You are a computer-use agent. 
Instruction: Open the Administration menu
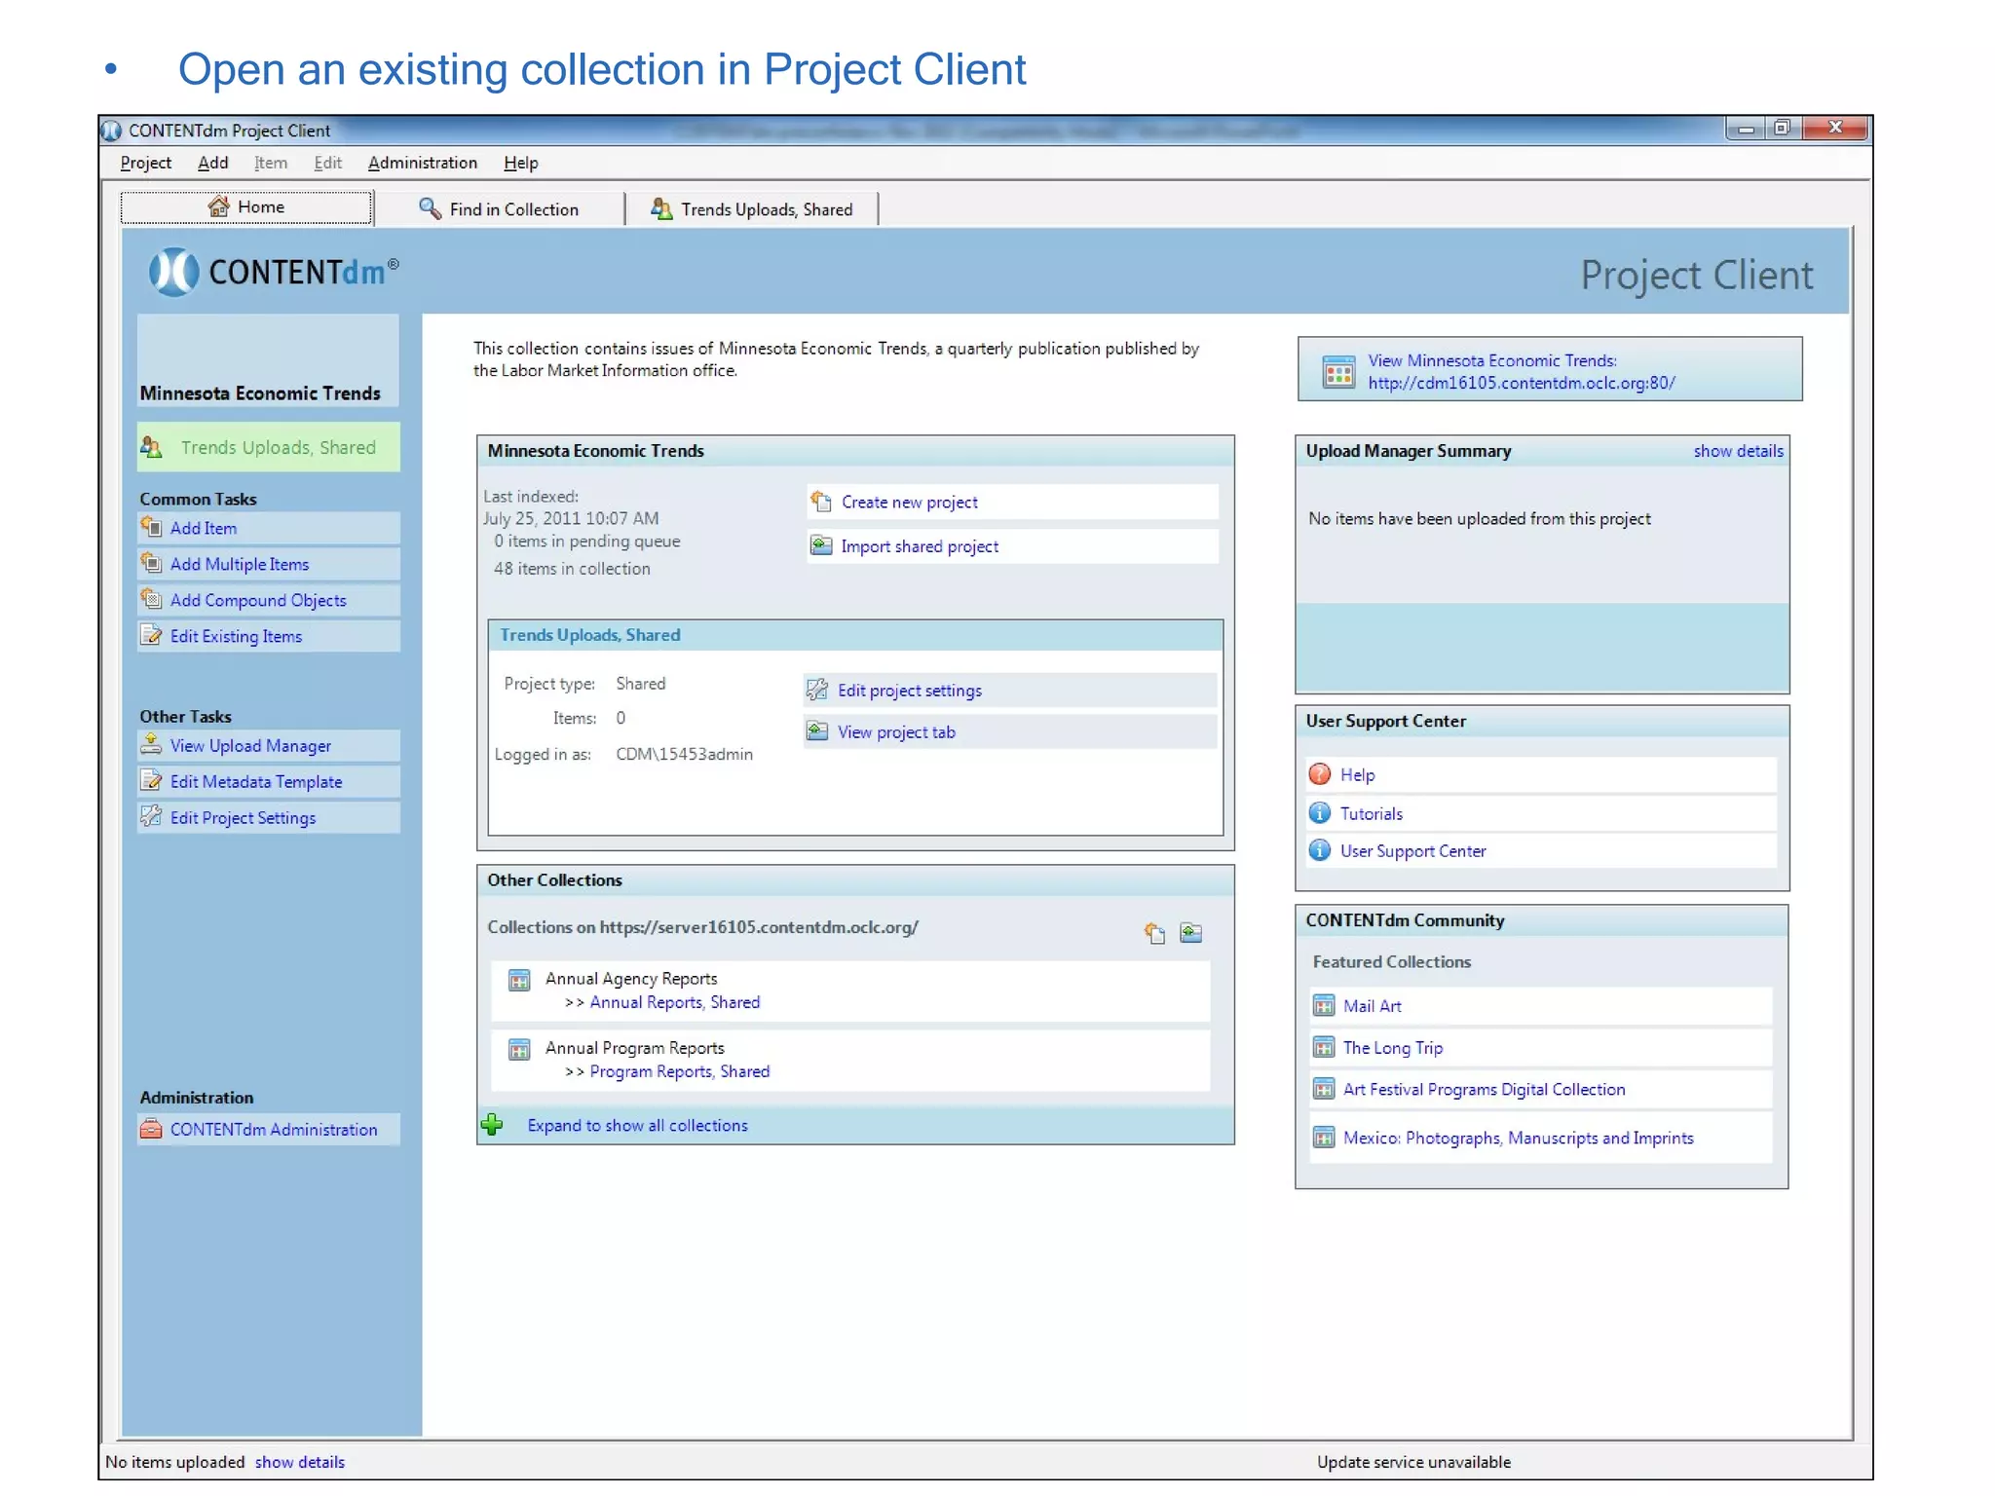click(422, 163)
